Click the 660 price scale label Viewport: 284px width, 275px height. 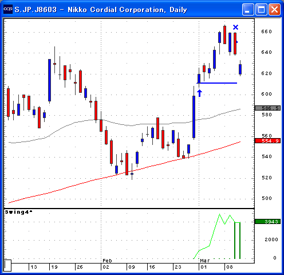[x=266, y=32]
